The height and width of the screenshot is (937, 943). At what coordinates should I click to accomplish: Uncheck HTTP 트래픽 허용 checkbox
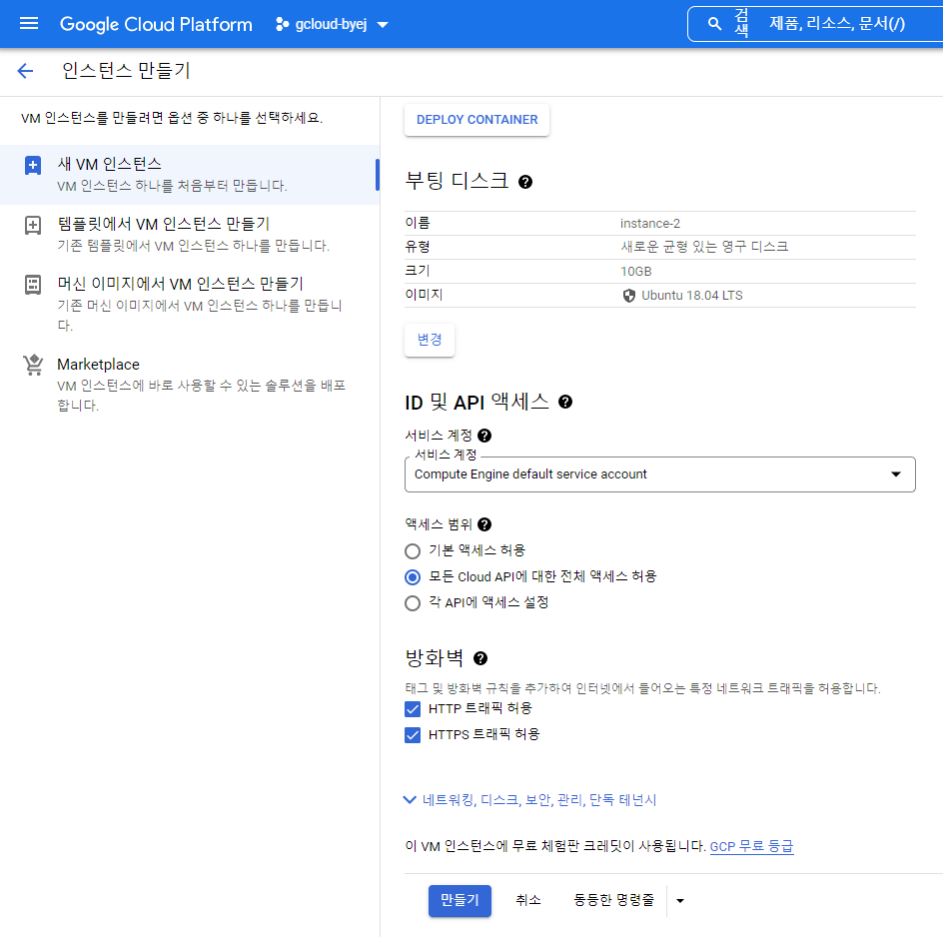point(413,709)
